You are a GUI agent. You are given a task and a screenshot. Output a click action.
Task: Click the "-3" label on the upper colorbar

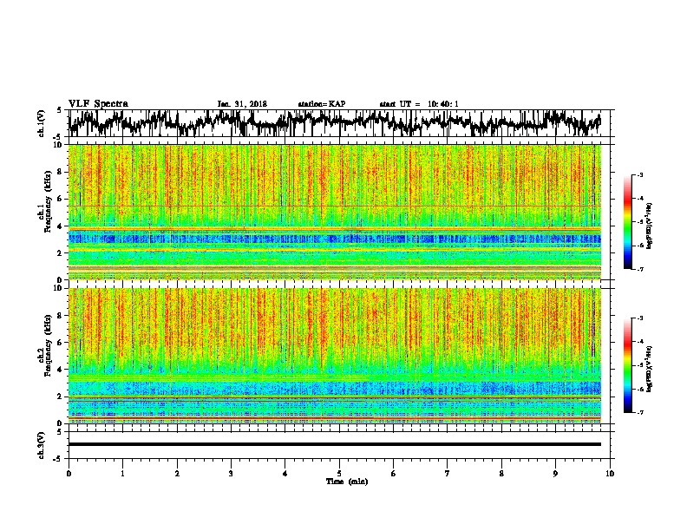coord(639,174)
